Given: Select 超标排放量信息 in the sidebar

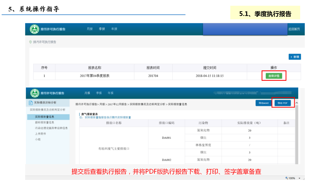Looking at the screenshot, I should pyautogui.click(x=44, y=122).
